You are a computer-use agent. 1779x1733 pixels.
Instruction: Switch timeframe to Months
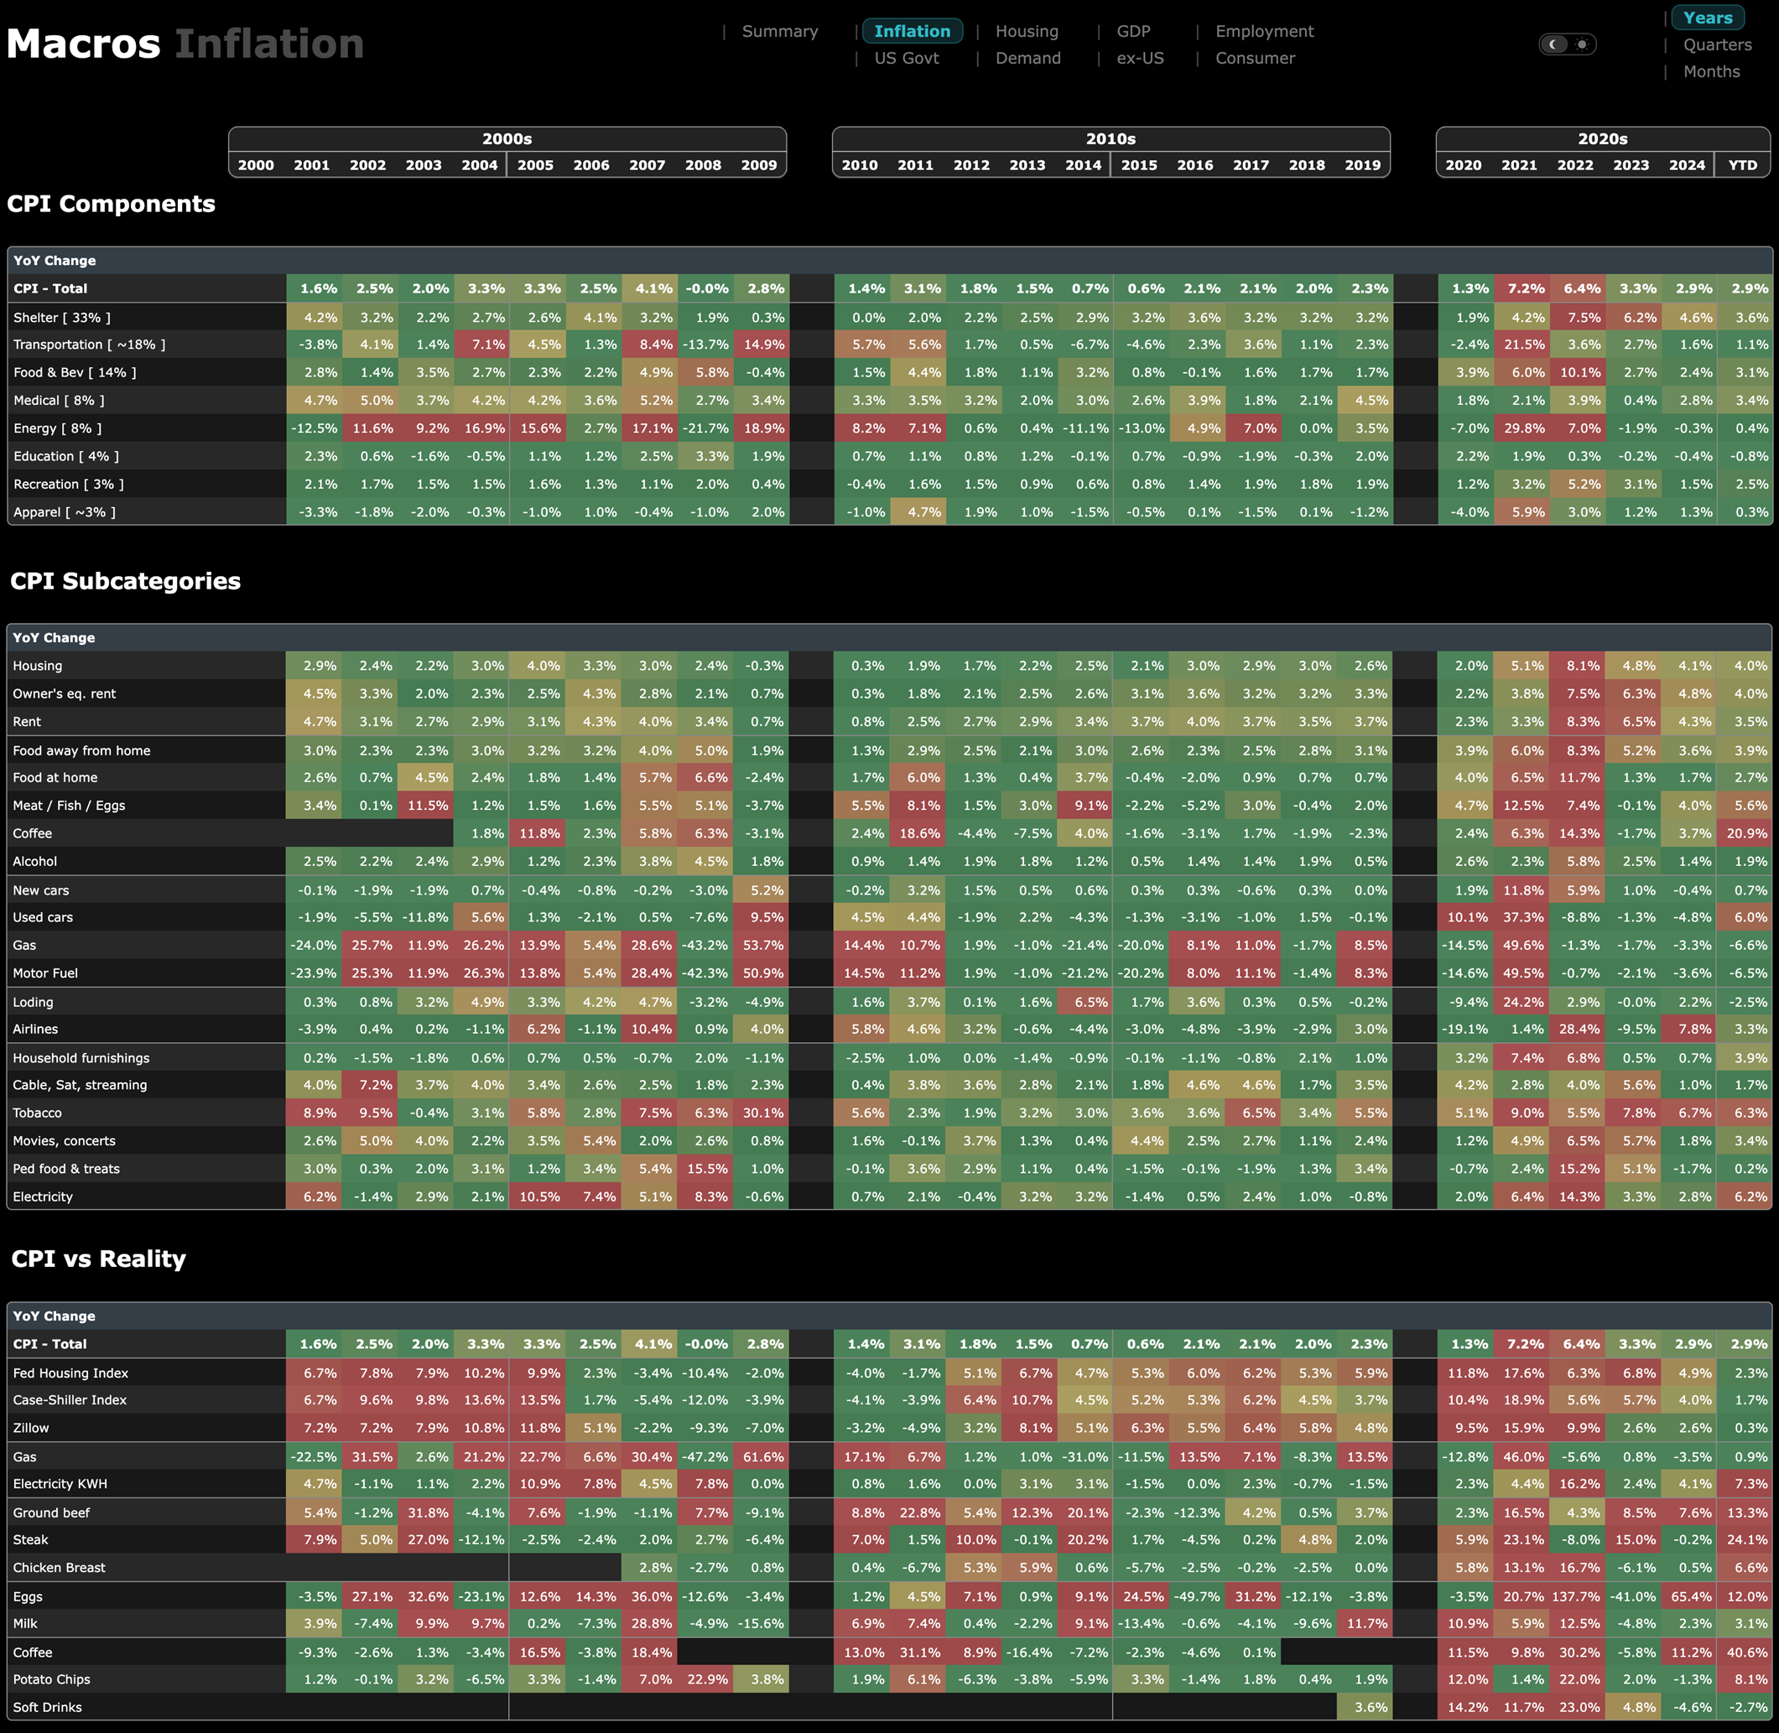1711,71
